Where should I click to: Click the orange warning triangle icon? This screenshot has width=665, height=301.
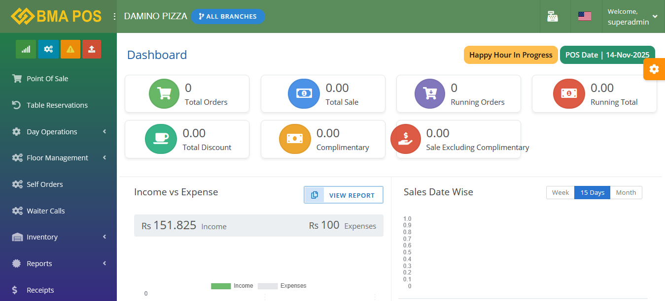coord(70,49)
